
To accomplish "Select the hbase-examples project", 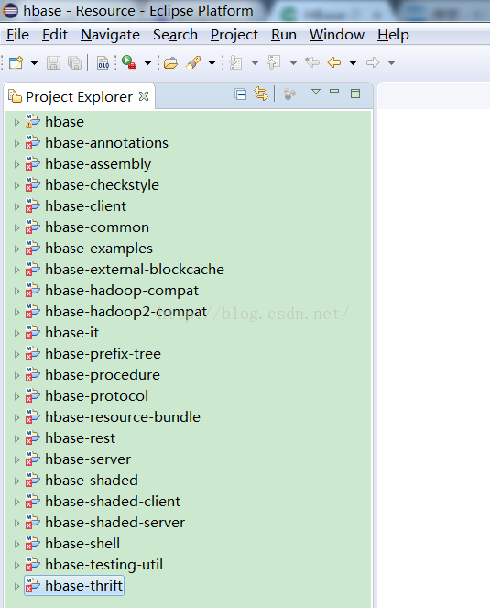I will tap(99, 249).
